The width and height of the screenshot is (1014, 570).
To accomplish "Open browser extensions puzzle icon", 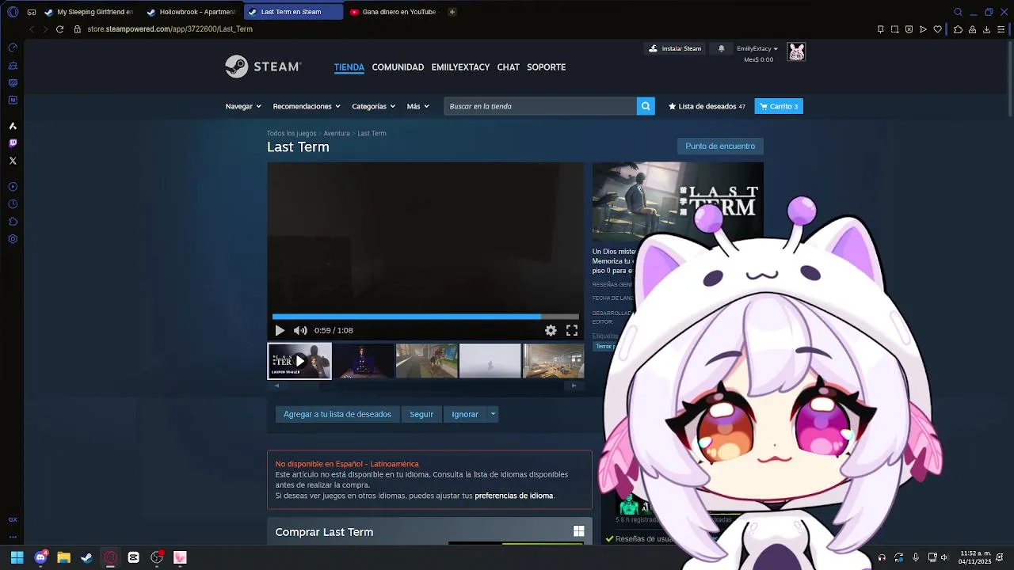I will [x=958, y=29].
